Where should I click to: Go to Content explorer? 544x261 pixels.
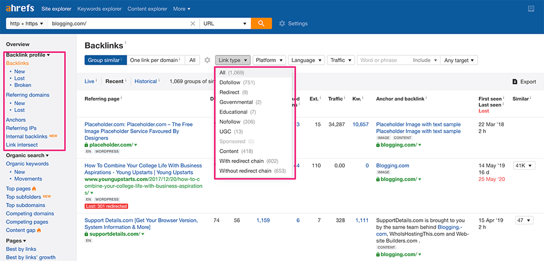pyautogui.click(x=147, y=9)
